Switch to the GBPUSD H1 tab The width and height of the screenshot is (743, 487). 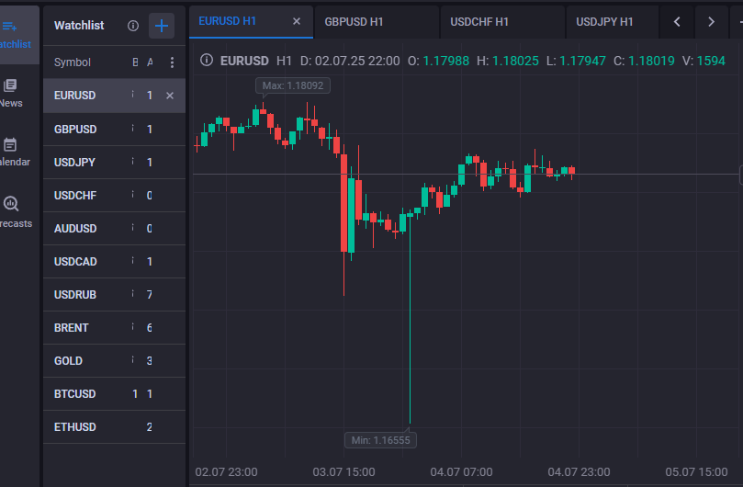pyautogui.click(x=355, y=21)
